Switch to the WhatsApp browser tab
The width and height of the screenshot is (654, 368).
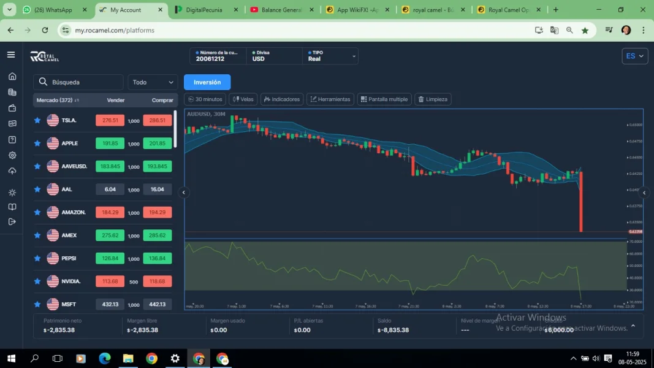tap(52, 10)
